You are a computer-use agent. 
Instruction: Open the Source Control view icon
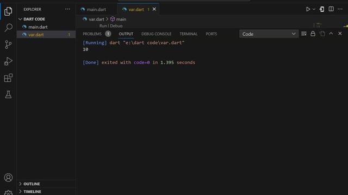8,44
